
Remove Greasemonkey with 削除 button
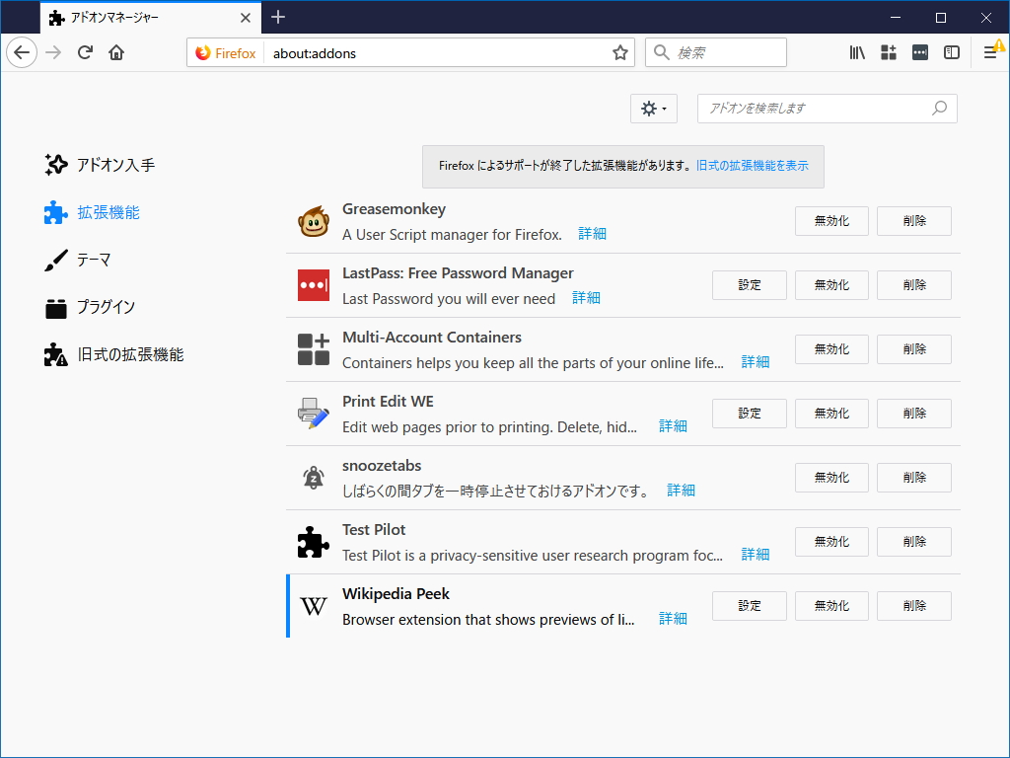click(x=914, y=221)
